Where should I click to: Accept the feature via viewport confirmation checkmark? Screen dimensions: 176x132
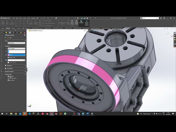(168, 34)
